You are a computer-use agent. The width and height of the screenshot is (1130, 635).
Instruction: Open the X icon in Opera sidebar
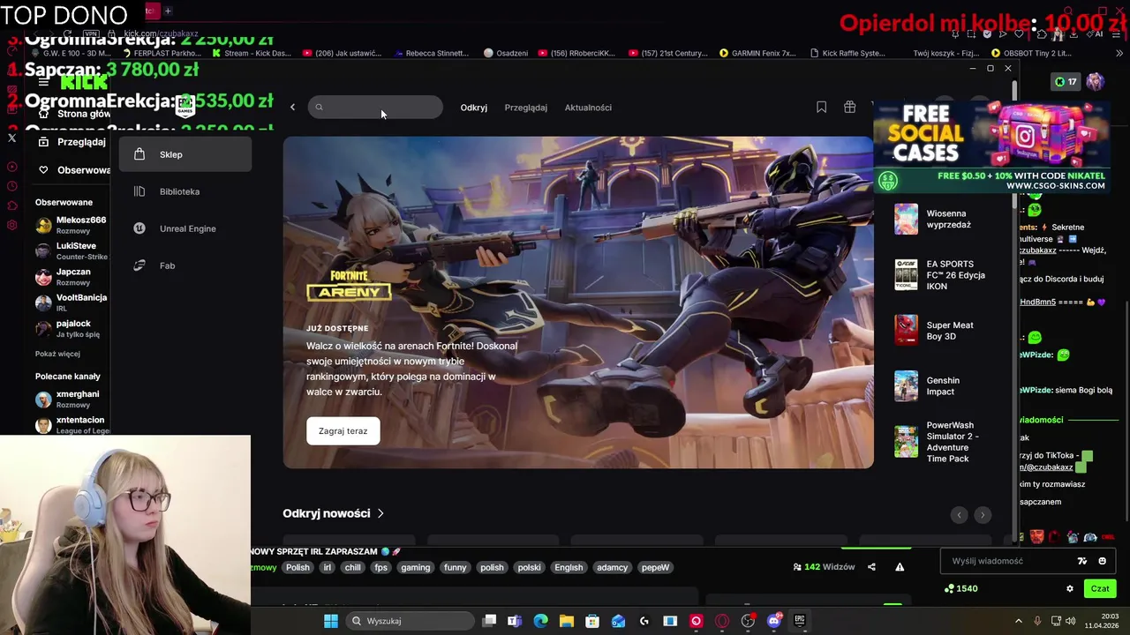pyautogui.click(x=11, y=138)
